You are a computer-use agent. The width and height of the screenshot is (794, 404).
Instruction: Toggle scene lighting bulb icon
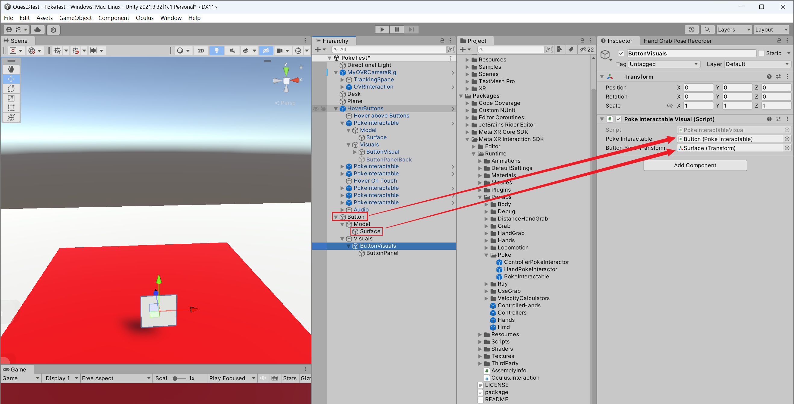(x=216, y=51)
